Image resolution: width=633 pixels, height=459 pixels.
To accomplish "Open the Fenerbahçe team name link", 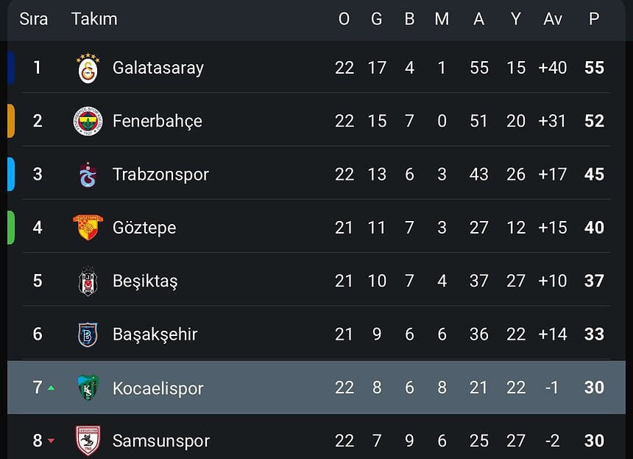I will point(157,121).
